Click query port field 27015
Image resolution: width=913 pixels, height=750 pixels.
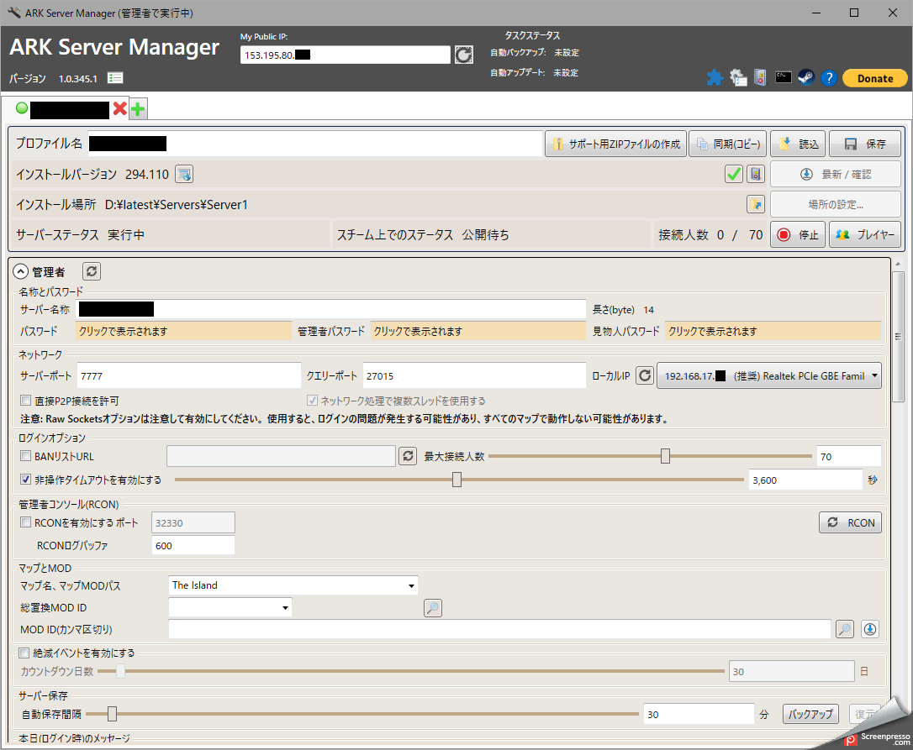click(x=474, y=376)
